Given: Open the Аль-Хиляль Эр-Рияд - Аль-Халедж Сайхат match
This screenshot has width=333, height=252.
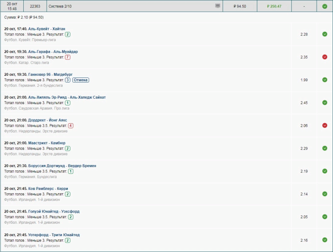Looking at the screenshot, I should (x=67, y=97).
